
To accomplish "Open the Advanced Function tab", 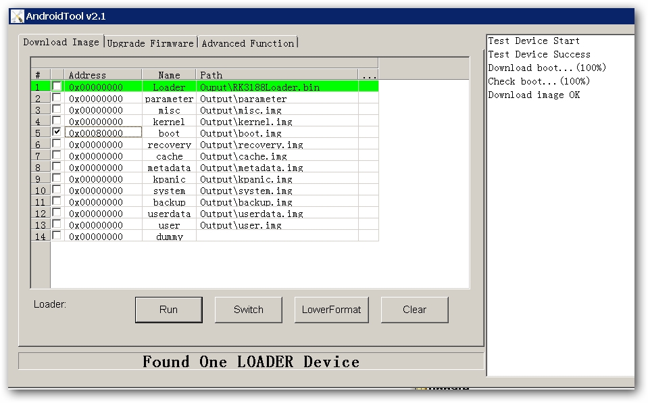I will click(248, 43).
